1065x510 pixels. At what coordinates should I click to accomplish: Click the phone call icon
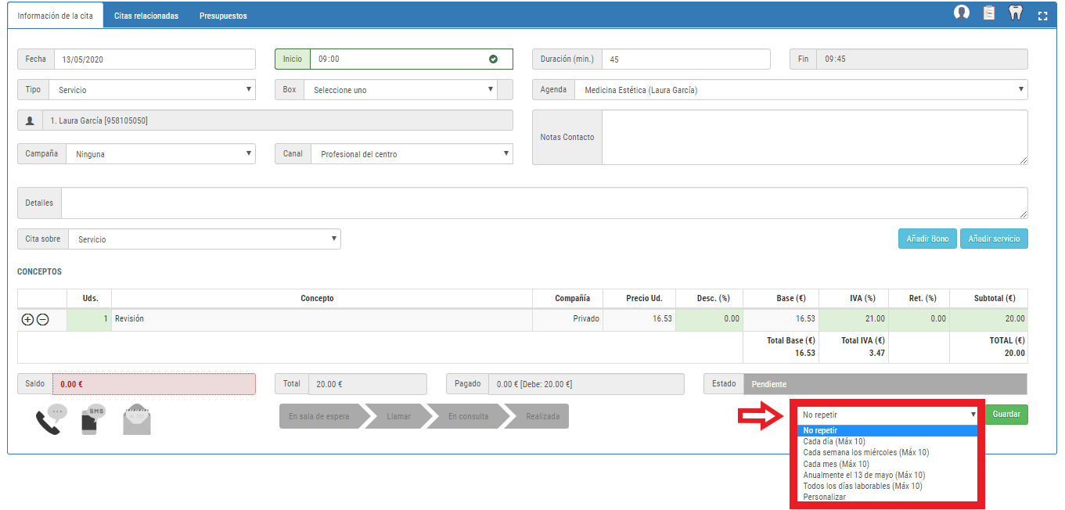tap(50, 419)
